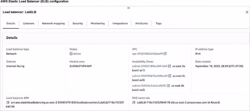Click hosted zone ZLMOA37VPKANP
The image size is (250, 111).
point(81,66)
